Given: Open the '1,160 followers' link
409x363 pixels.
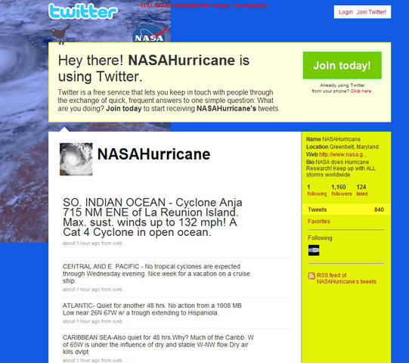Looking at the screenshot, I should pos(342,191).
